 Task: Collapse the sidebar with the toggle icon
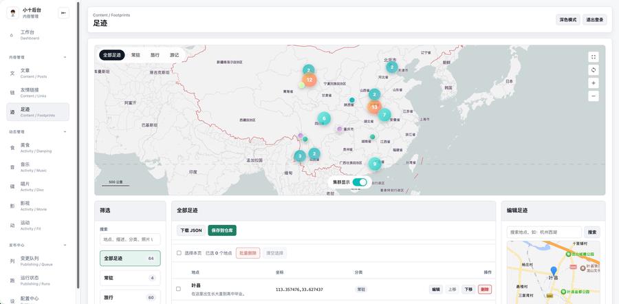(63, 13)
